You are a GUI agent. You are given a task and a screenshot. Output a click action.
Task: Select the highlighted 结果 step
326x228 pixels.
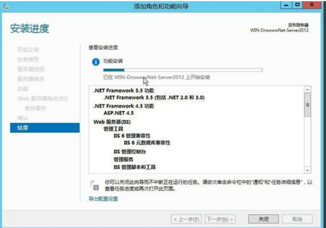[45, 128]
